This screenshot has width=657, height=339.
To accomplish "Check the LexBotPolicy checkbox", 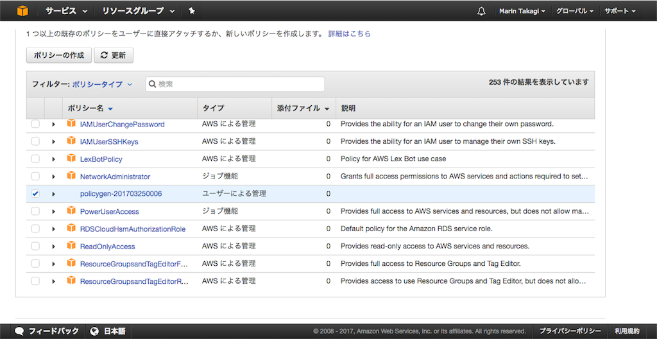I will (x=36, y=159).
